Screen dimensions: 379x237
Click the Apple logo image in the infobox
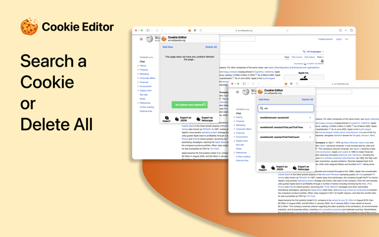tap(304, 78)
